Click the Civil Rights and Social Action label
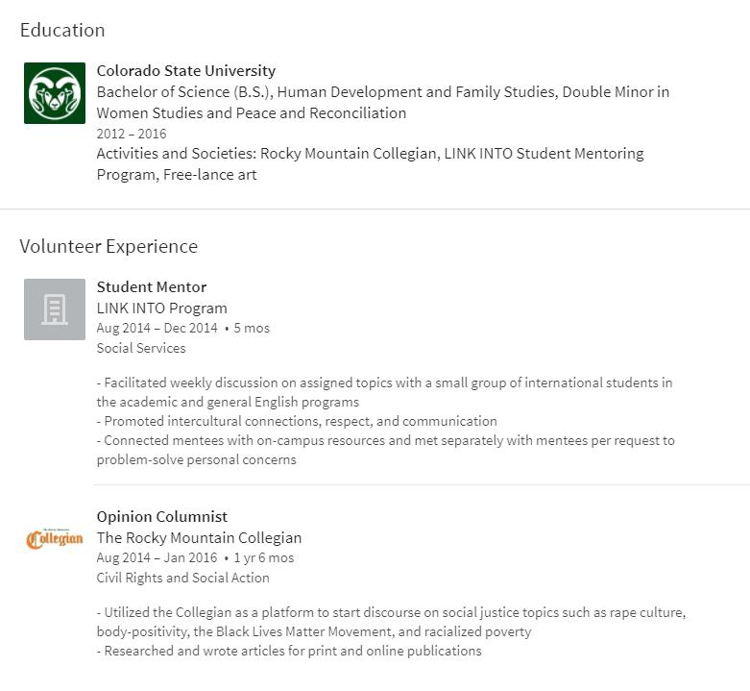750x691 pixels. [182, 578]
